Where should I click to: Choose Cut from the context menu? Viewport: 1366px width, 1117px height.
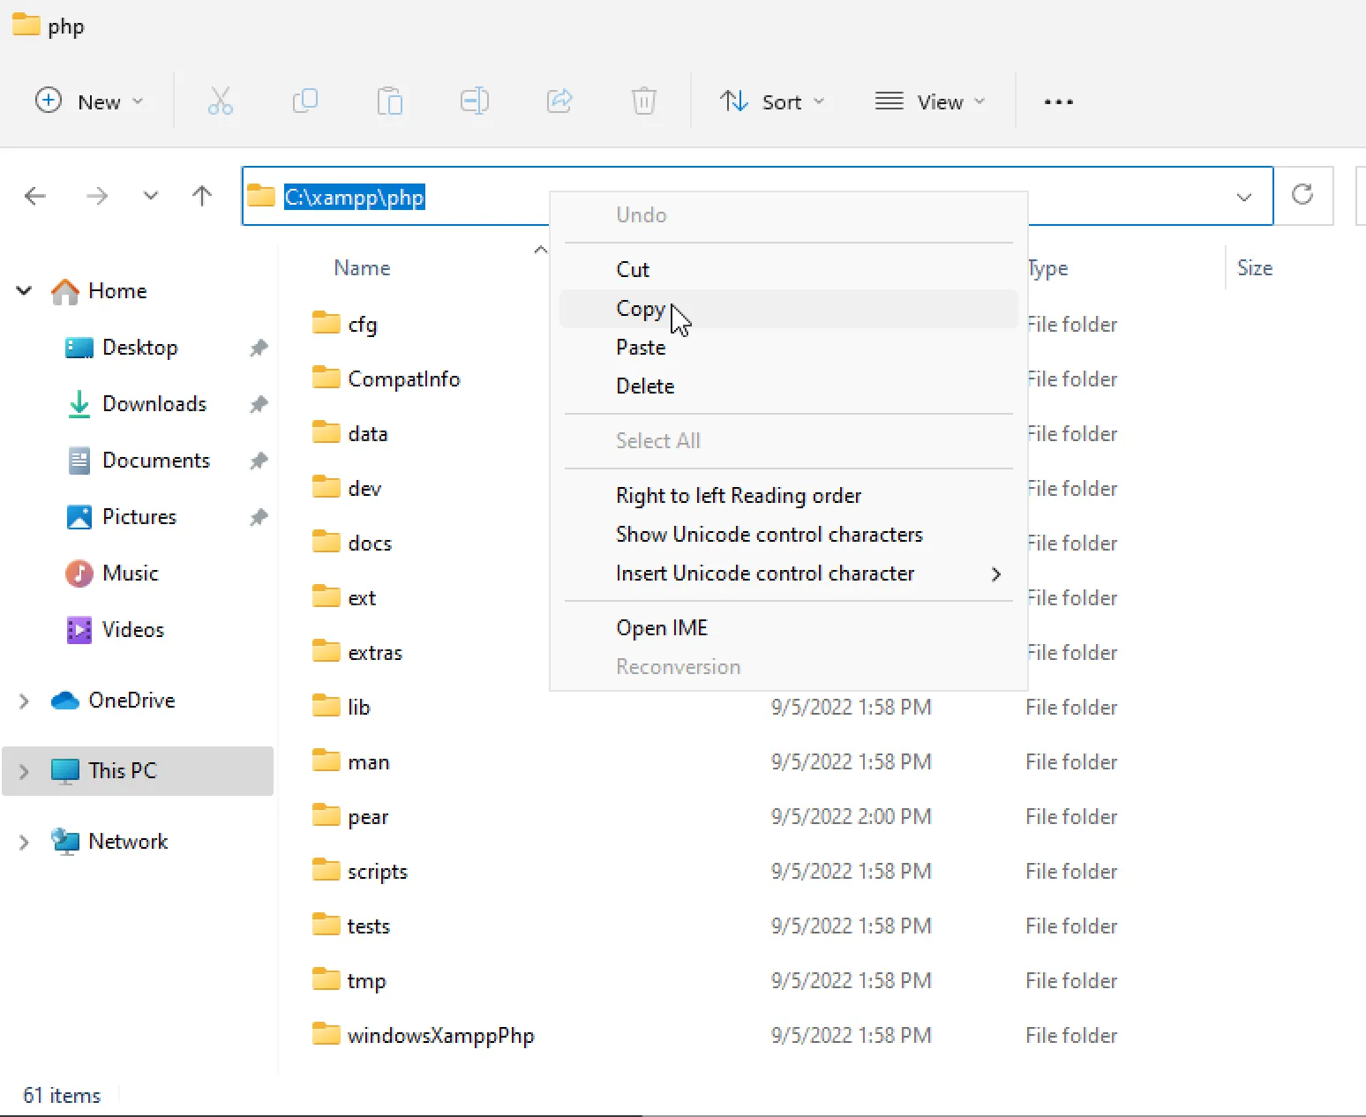pyautogui.click(x=788, y=270)
